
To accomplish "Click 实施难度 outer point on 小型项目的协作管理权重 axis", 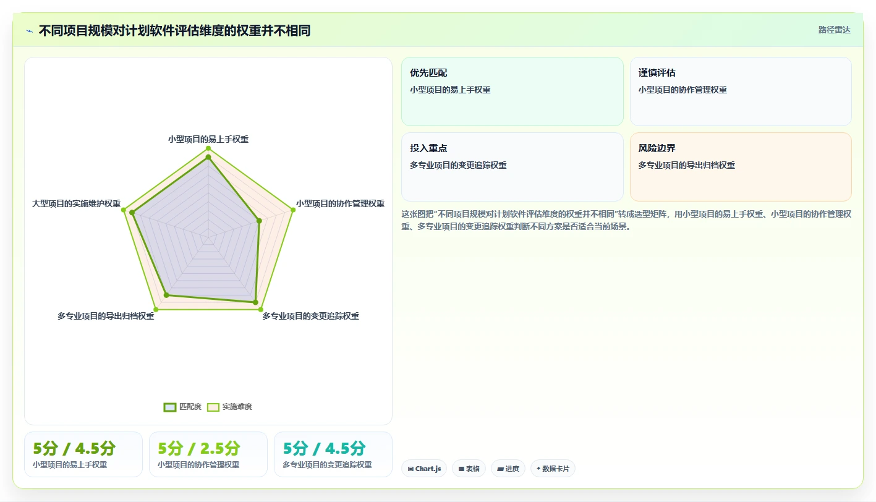I will (x=293, y=210).
